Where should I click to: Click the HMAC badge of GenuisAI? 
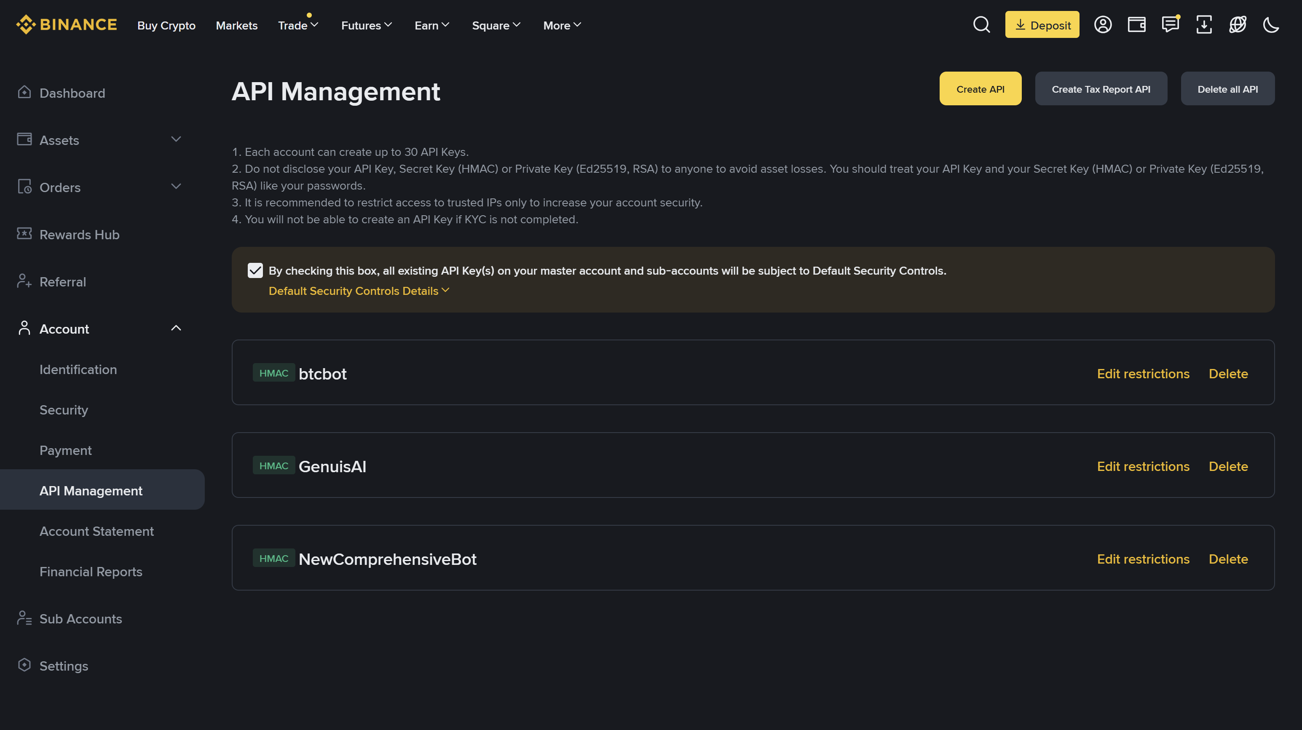[x=273, y=465]
